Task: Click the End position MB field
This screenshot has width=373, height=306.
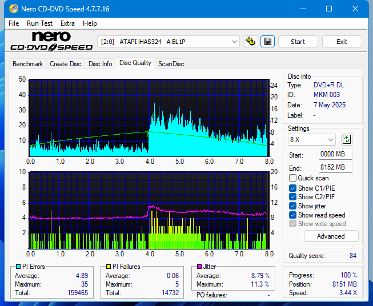Action: pos(335,167)
